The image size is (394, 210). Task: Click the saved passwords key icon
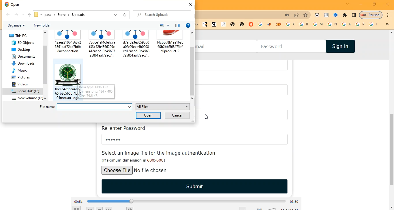287,15
